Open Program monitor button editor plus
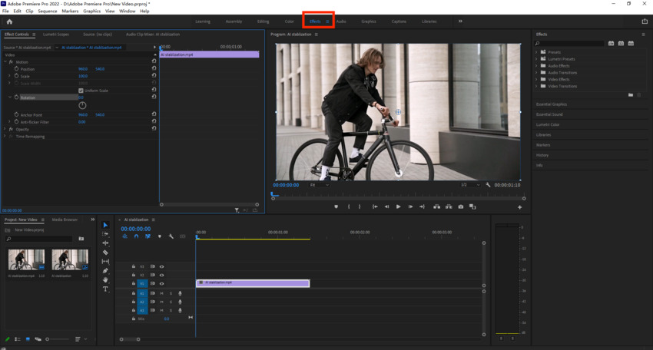 520,207
